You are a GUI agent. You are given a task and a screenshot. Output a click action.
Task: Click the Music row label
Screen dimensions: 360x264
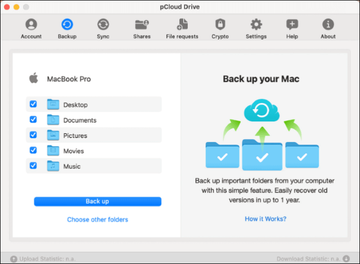click(72, 166)
